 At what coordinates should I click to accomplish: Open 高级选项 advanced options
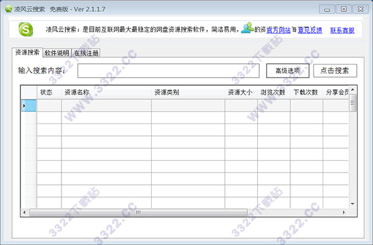[288, 71]
